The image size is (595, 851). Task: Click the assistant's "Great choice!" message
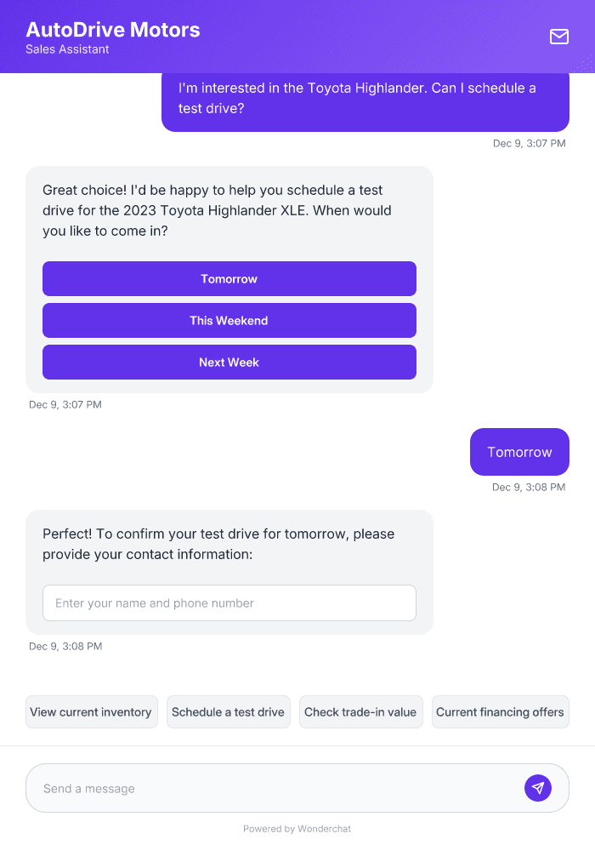click(217, 210)
